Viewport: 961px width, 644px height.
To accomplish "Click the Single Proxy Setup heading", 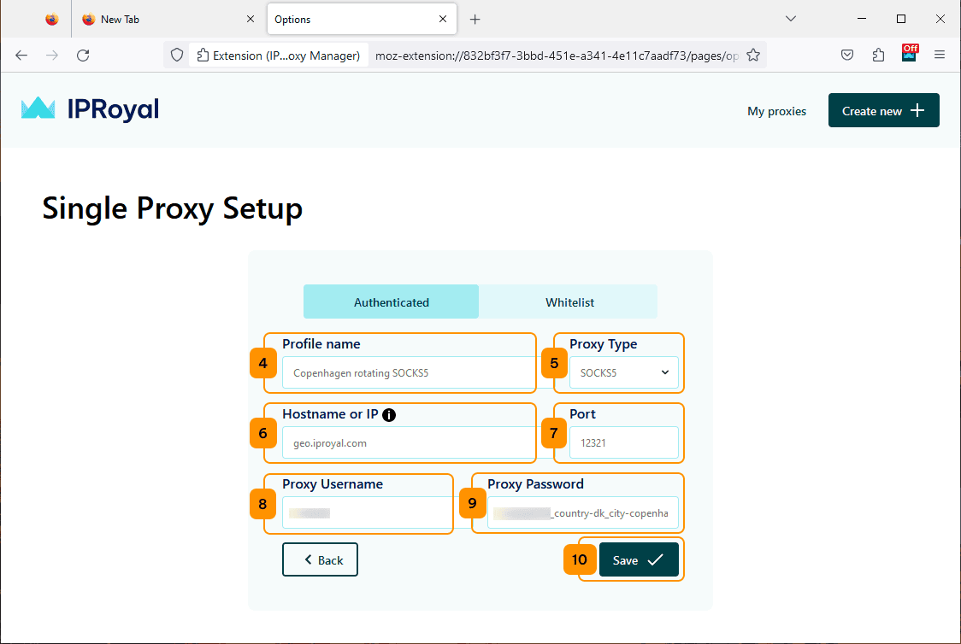I will pos(172,208).
